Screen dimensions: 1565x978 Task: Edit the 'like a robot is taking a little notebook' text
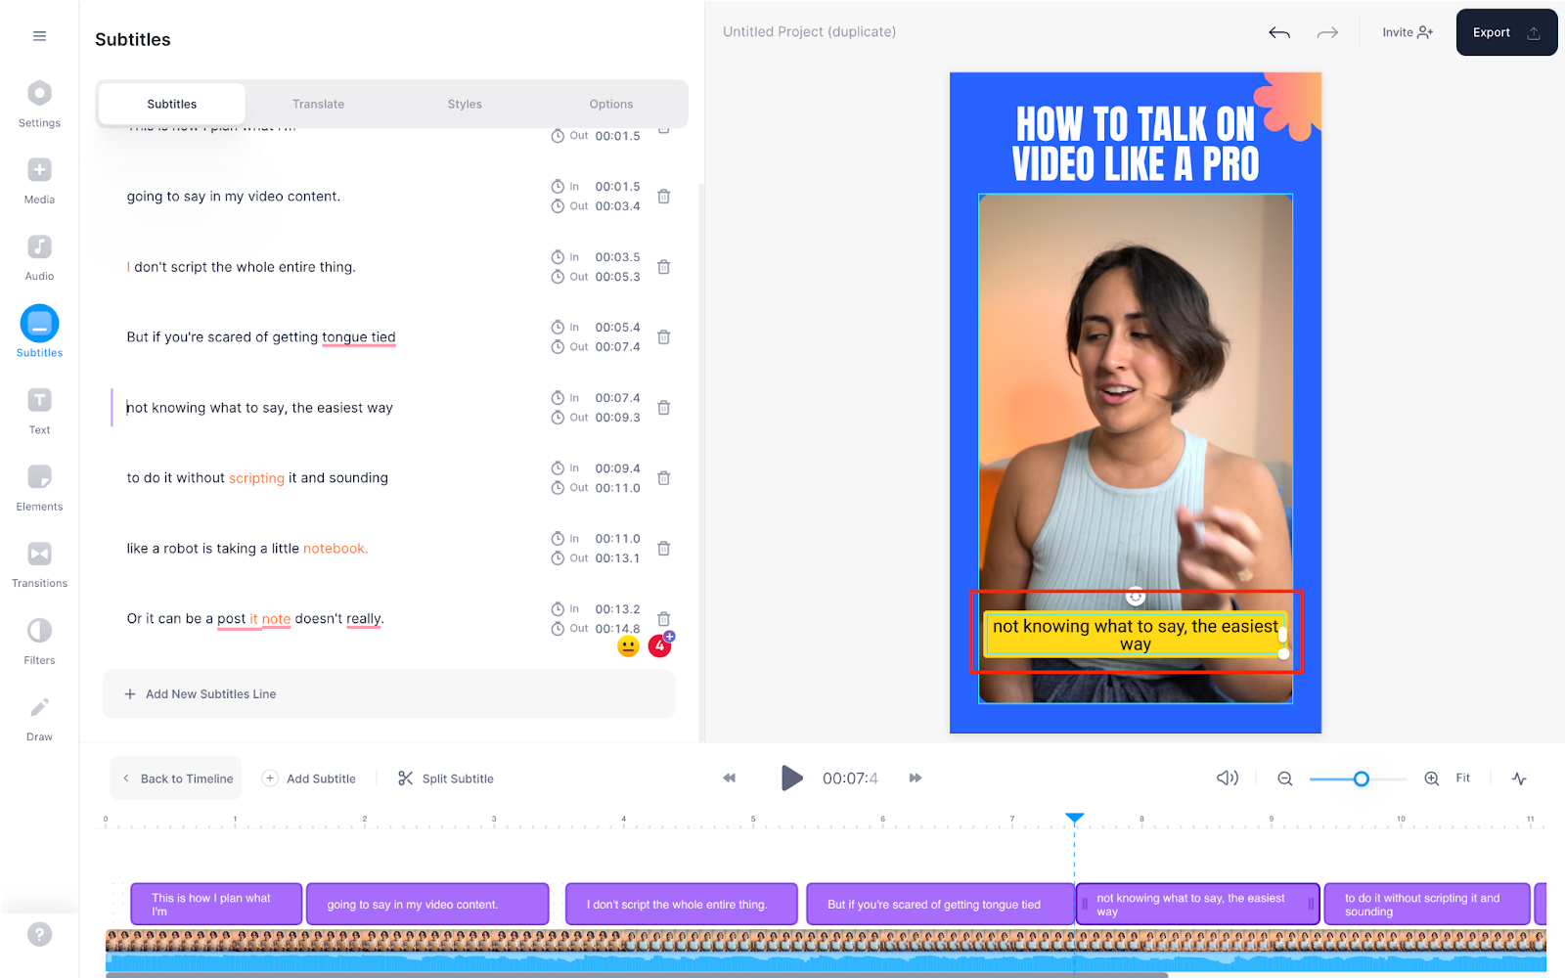[247, 549]
